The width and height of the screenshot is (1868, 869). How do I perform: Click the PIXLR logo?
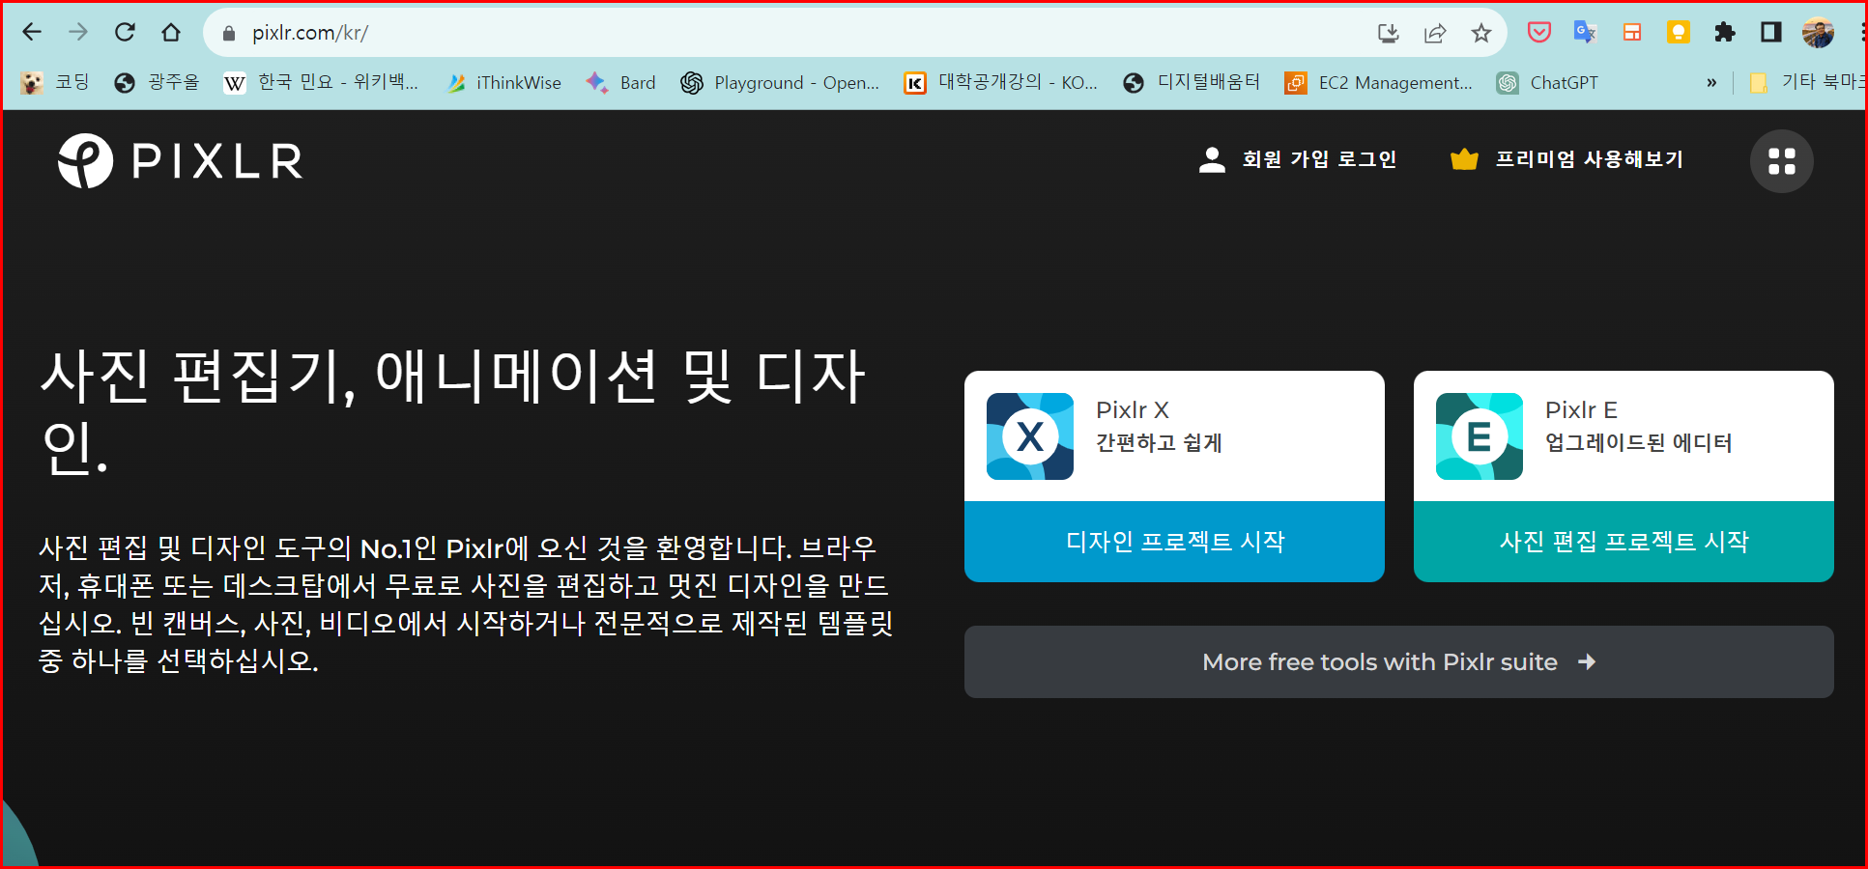(180, 161)
